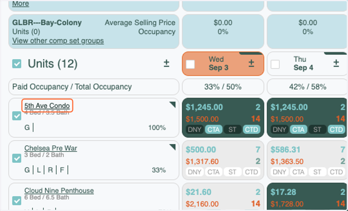This screenshot has width=348, height=211.
Task: Click $500.00 price for Chelsea Pre War
Action: pos(201,150)
